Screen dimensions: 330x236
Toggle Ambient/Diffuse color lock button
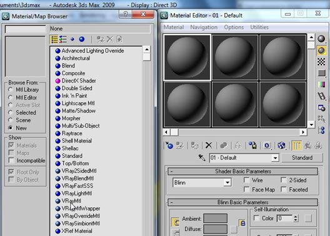(242, 223)
